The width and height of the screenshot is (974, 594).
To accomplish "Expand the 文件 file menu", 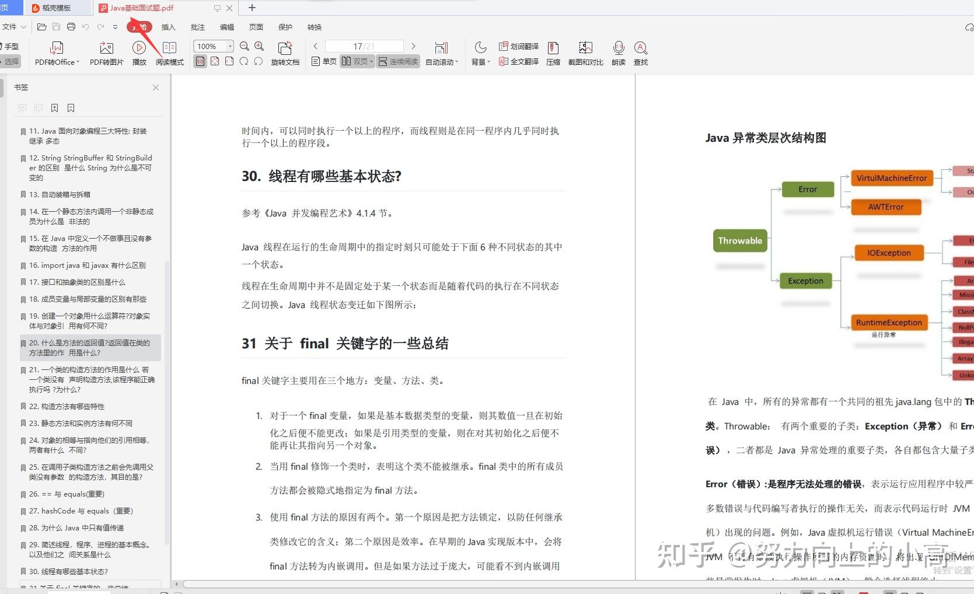I will coord(14,27).
